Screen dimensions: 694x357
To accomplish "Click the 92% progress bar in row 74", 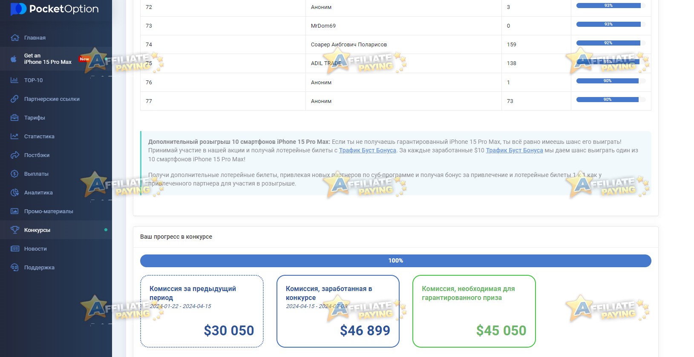I will [x=611, y=43].
